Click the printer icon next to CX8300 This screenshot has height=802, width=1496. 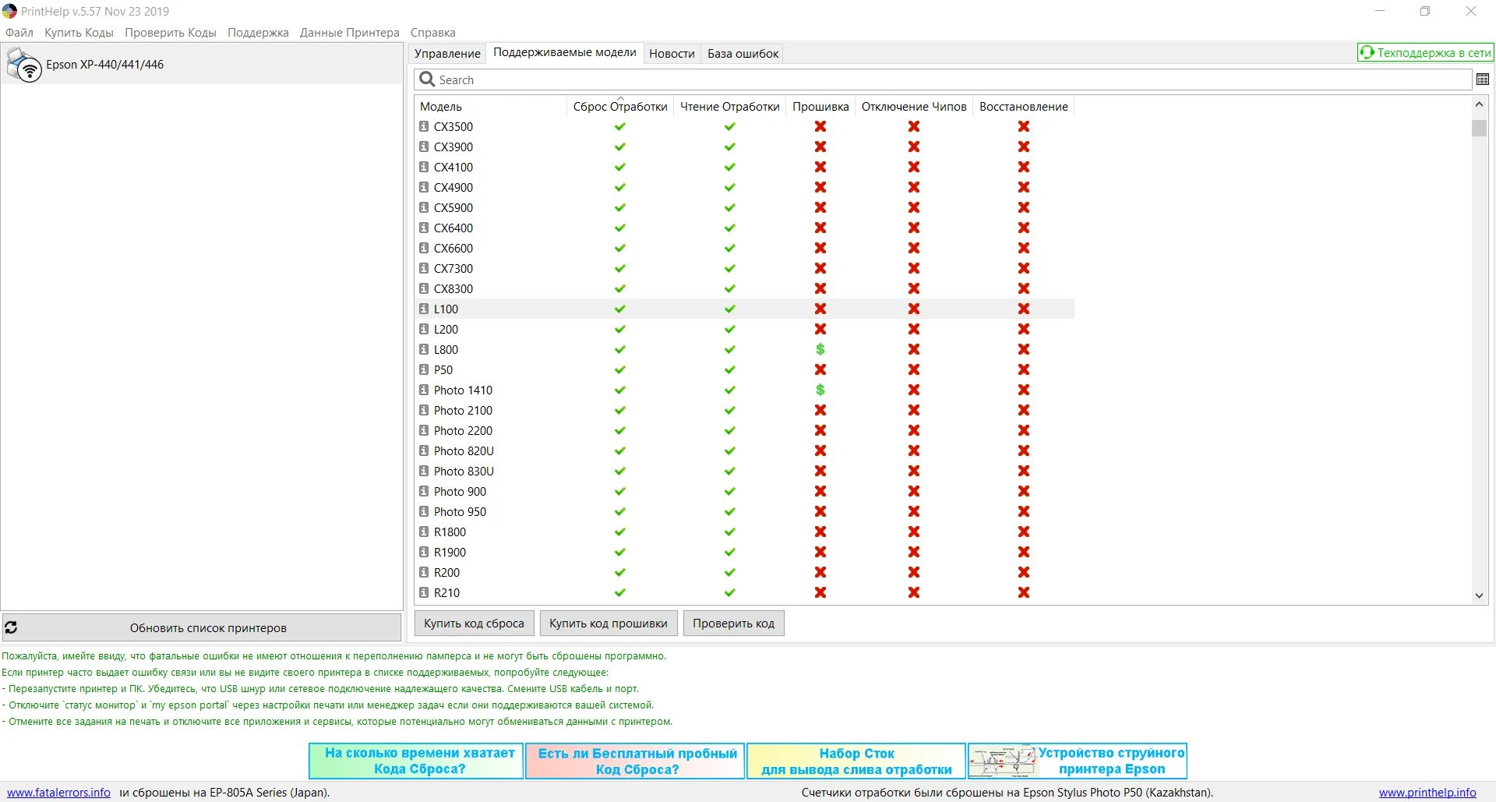tap(424, 288)
